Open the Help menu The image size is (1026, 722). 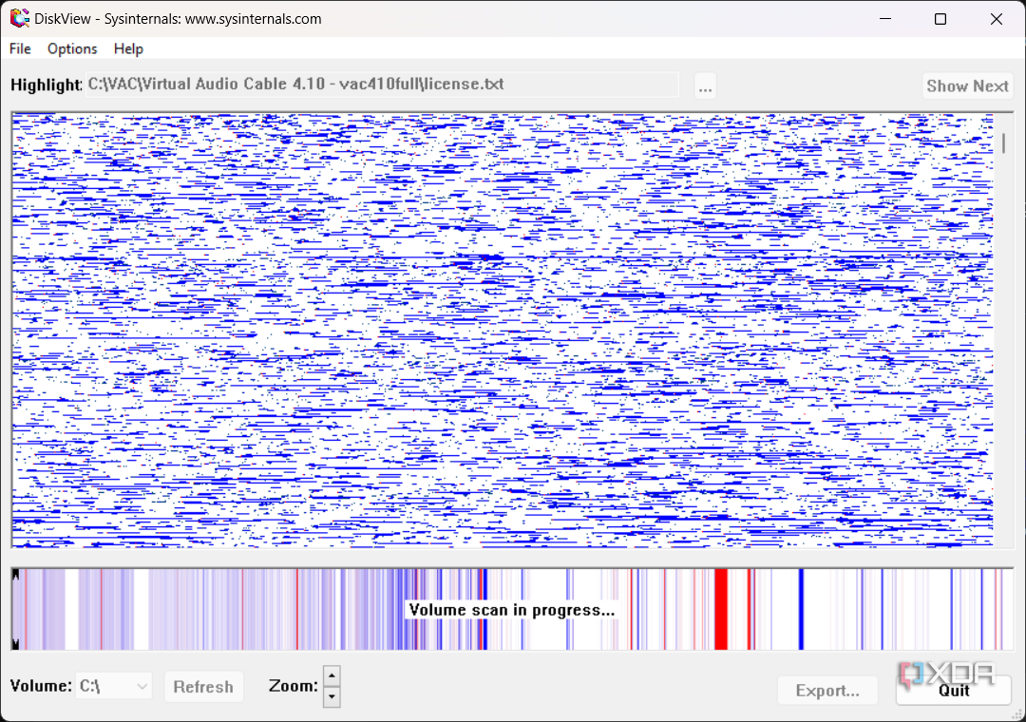(128, 49)
